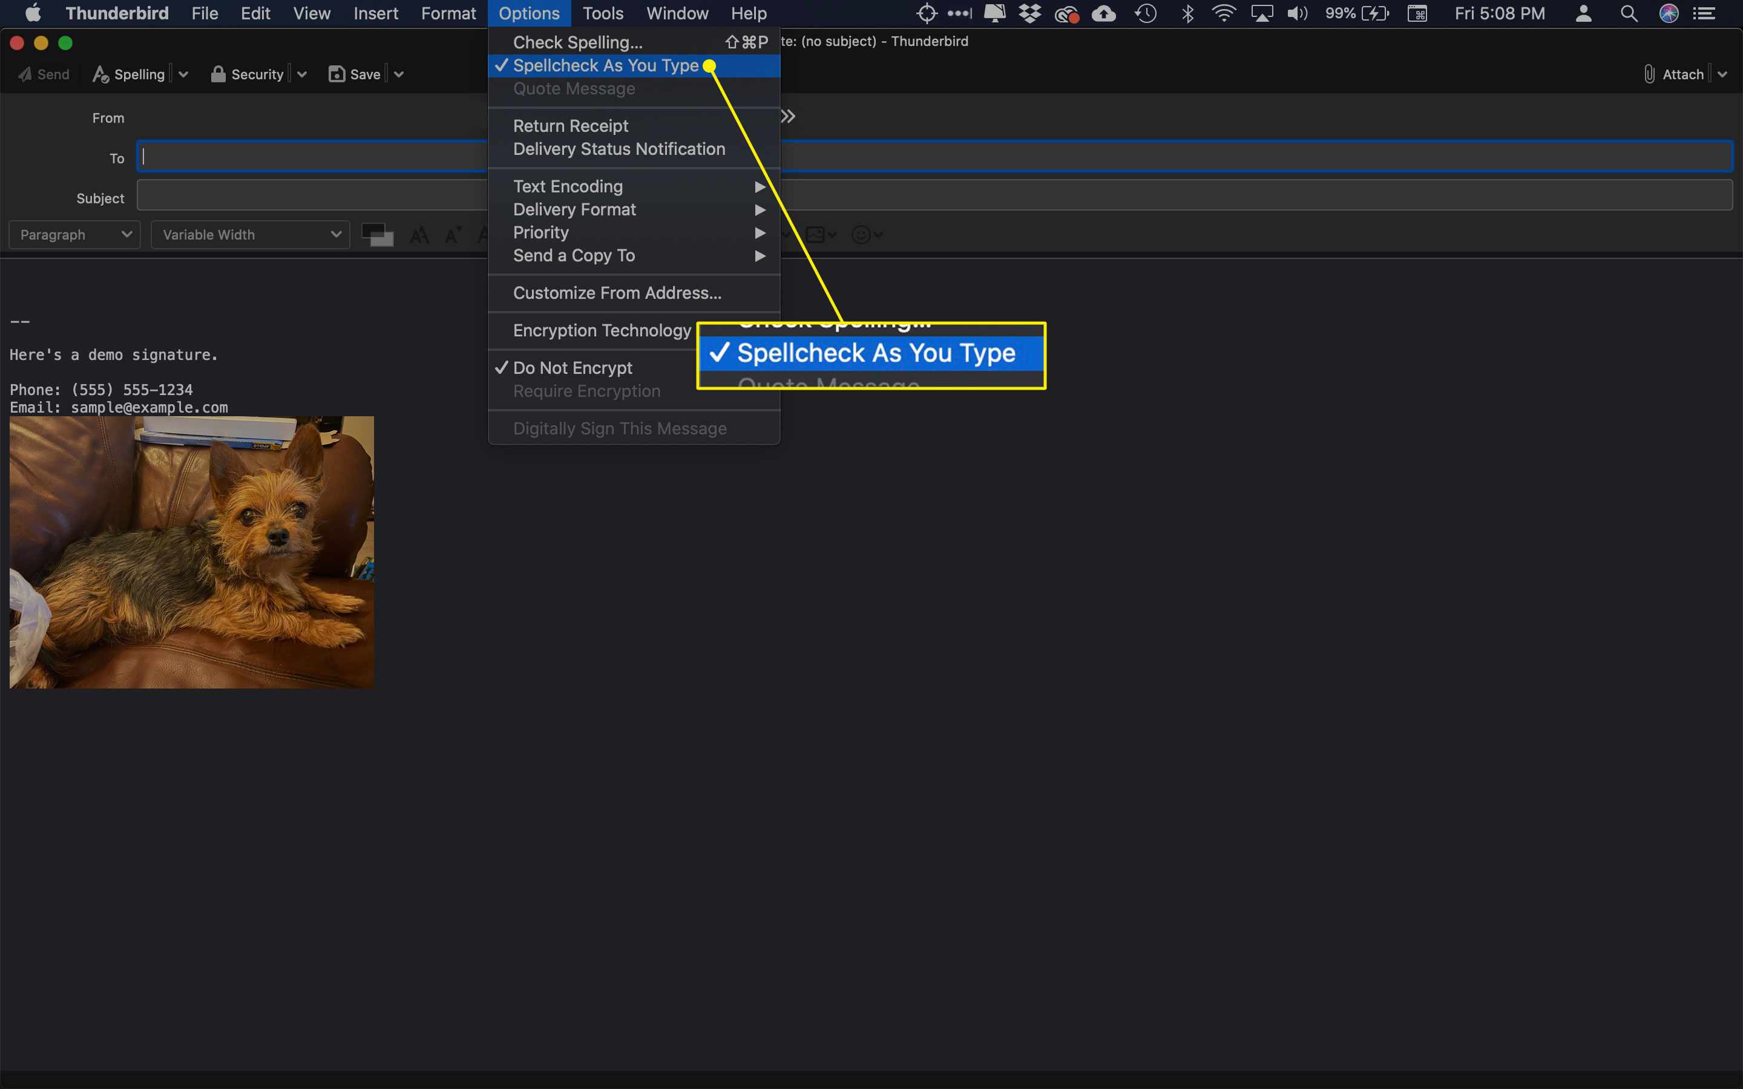The height and width of the screenshot is (1089, 1743).
Task: Expand Priority submenu
Action: [x=634, y=233]
